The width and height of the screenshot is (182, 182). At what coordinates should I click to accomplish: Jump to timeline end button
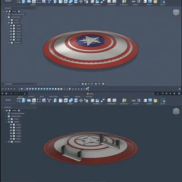15,89
